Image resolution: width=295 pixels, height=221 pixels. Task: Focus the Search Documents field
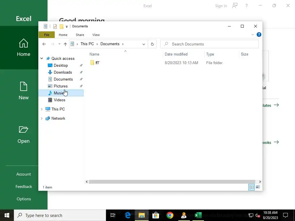point(209,44)
